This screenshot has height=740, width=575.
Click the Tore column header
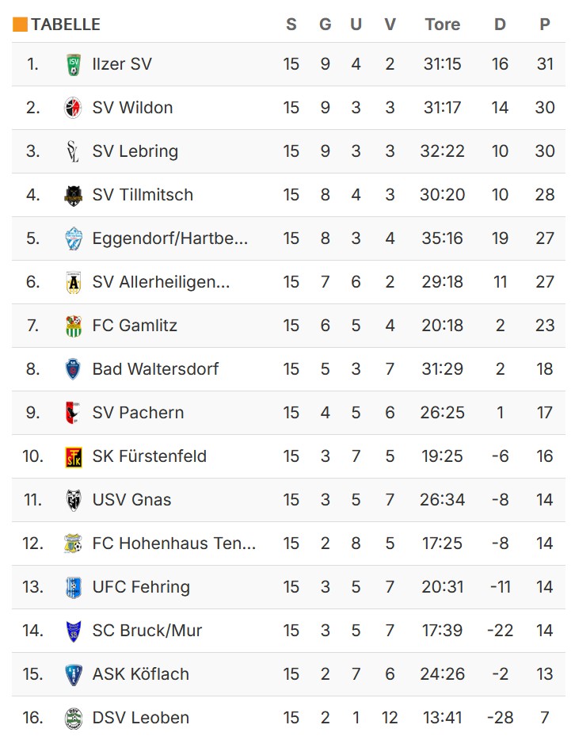pyautogui.click(x=442, y=25)
